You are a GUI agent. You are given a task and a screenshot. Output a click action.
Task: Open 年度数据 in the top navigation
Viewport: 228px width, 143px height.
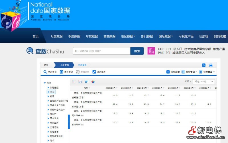pos(92,36)
